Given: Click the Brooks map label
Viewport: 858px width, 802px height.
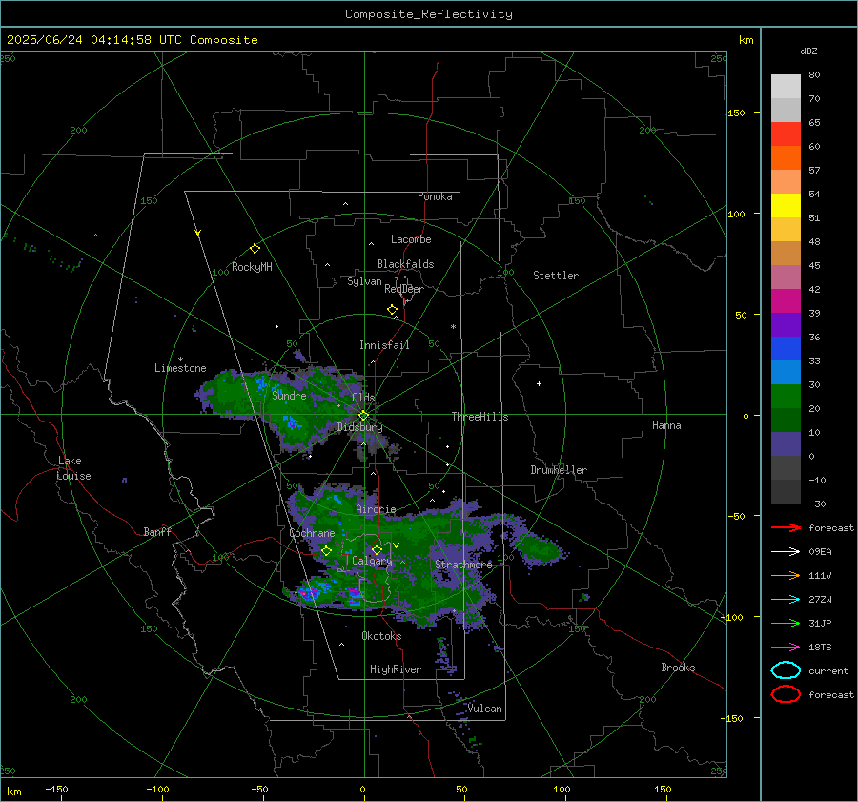Looking at the screenshot, I should coord(678,668).
